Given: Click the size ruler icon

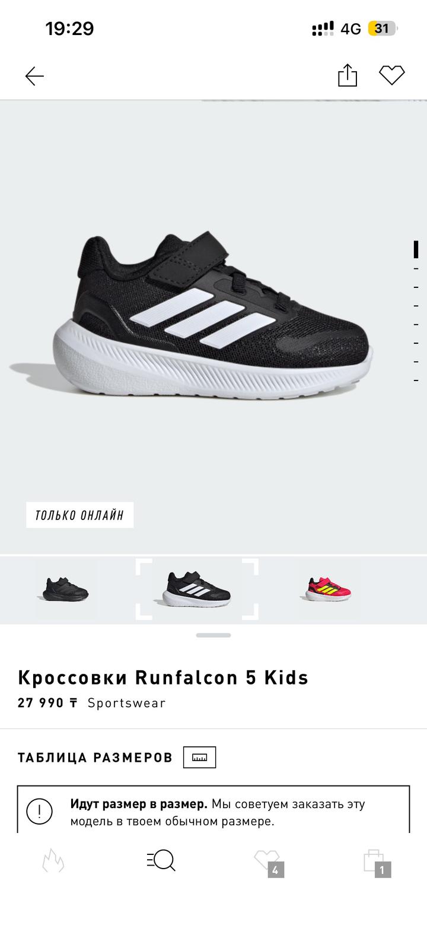Looking at the screenshot, I should tap(199, 757).
